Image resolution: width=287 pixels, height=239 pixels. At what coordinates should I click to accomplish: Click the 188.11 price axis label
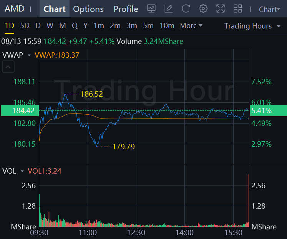[24, 82]
